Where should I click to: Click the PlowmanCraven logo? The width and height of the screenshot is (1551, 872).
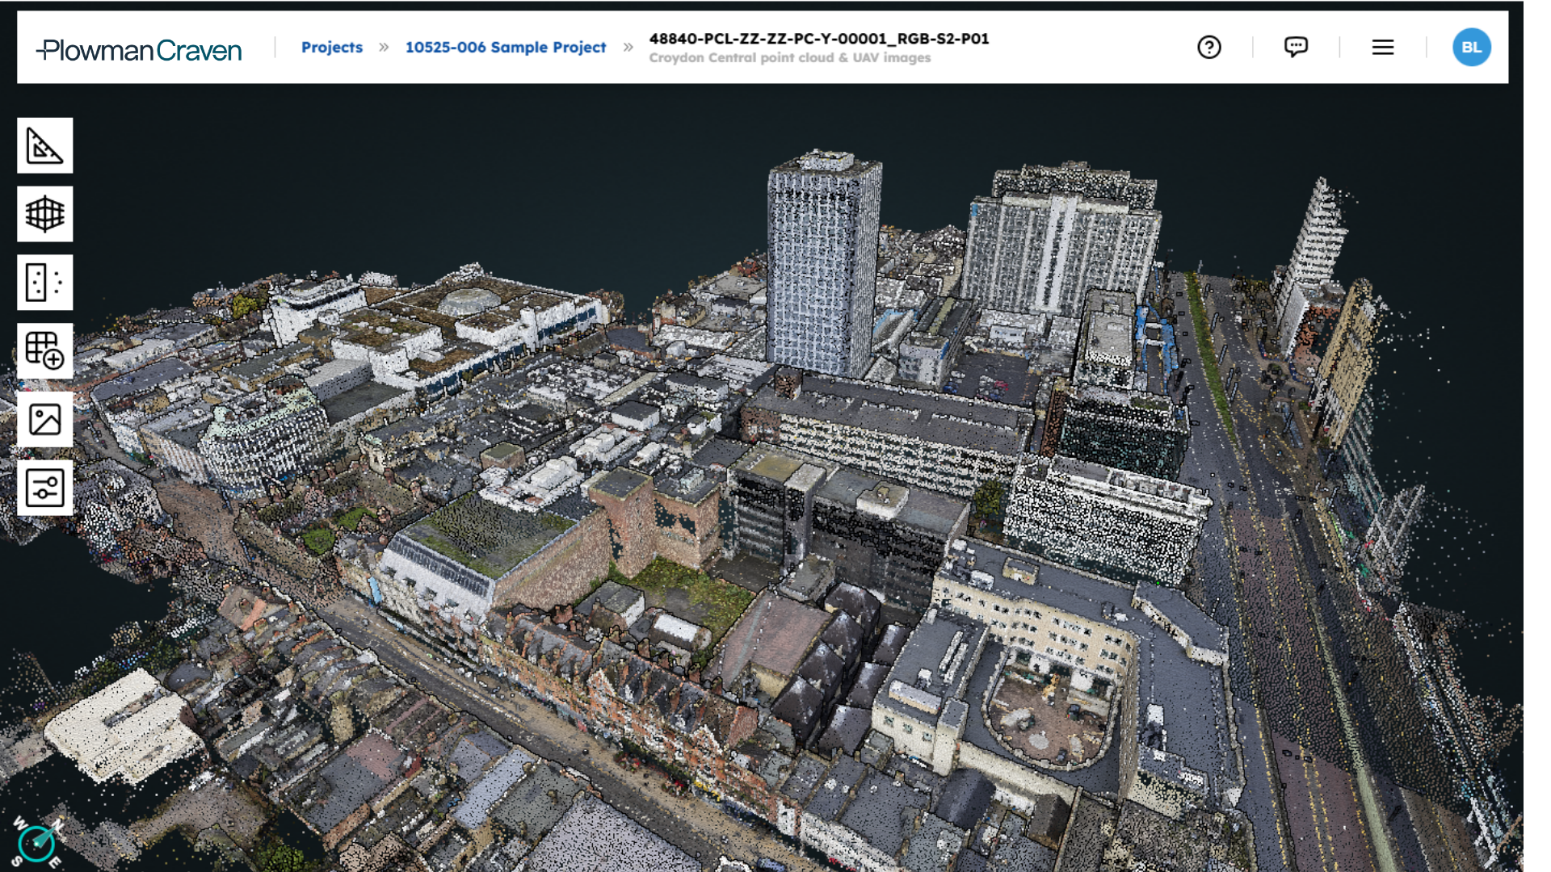[139, 50]
